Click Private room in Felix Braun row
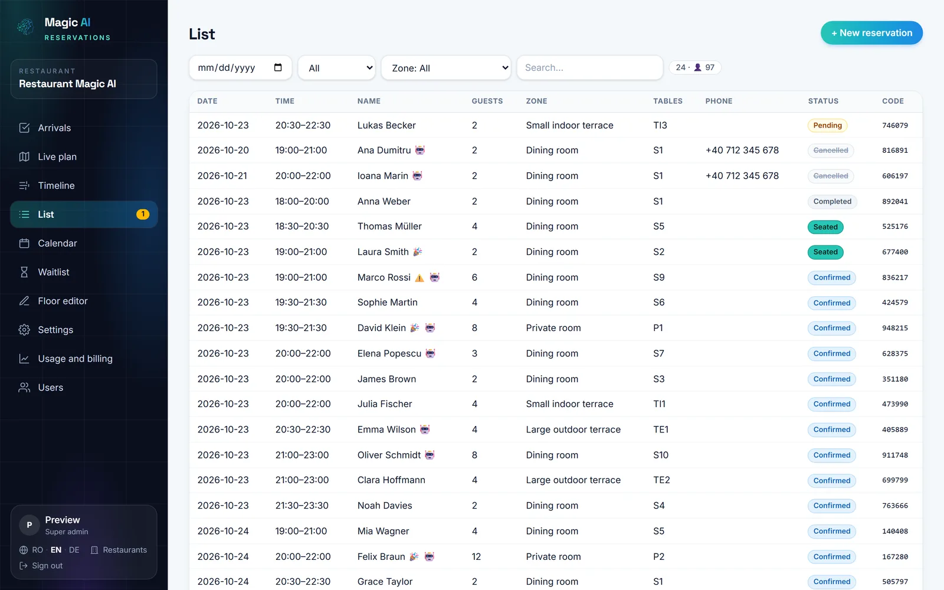Viewport: 944px width, 590px height. pos(553,556)
